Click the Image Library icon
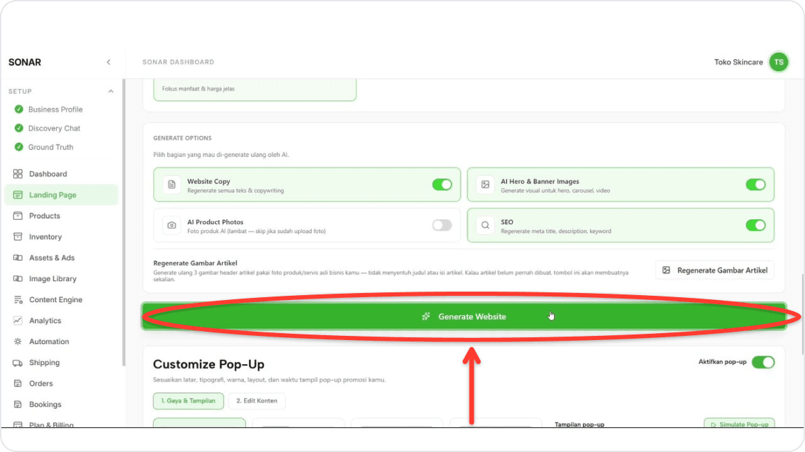Image resolution: width=805 pixels, height=452 pixels. tap(18, 279)
